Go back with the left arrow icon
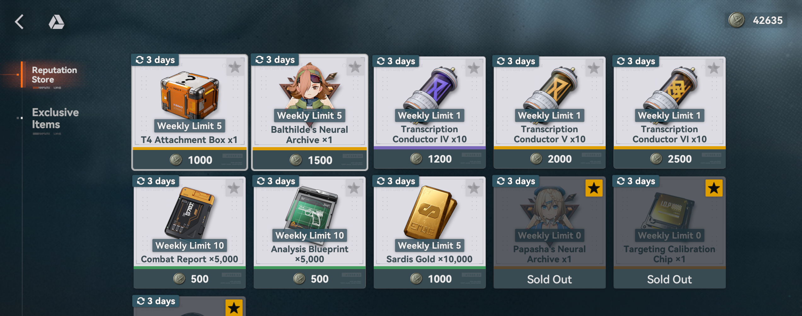Image resolution: width=802 pixels, height=316 pixels. pyautogui.click(x=20, y=22)
